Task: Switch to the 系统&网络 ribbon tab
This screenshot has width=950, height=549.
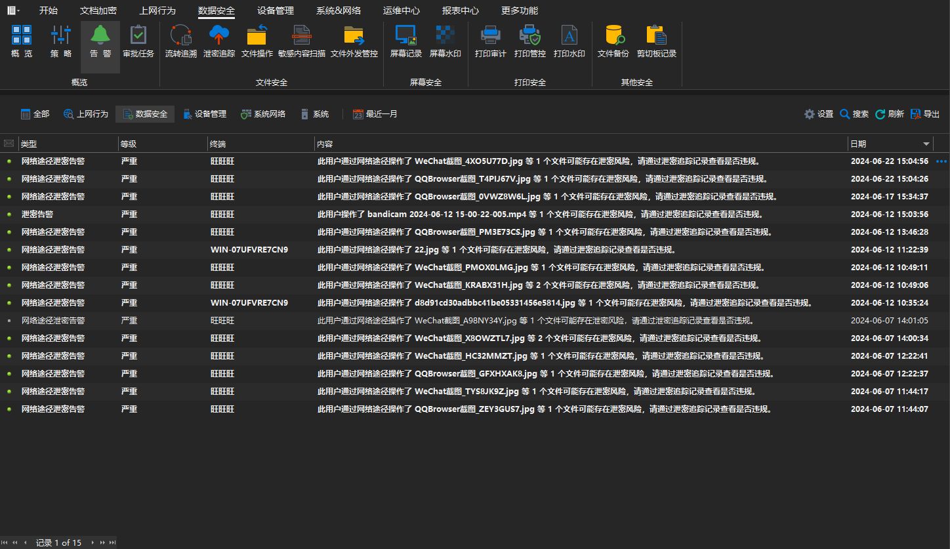Action: 339,10
